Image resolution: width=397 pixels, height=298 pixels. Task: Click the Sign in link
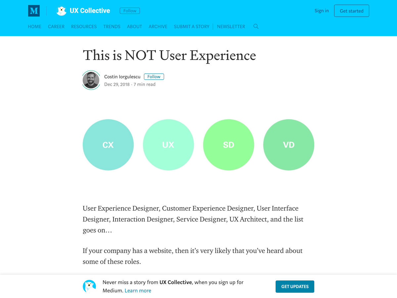tap(322, 11)
